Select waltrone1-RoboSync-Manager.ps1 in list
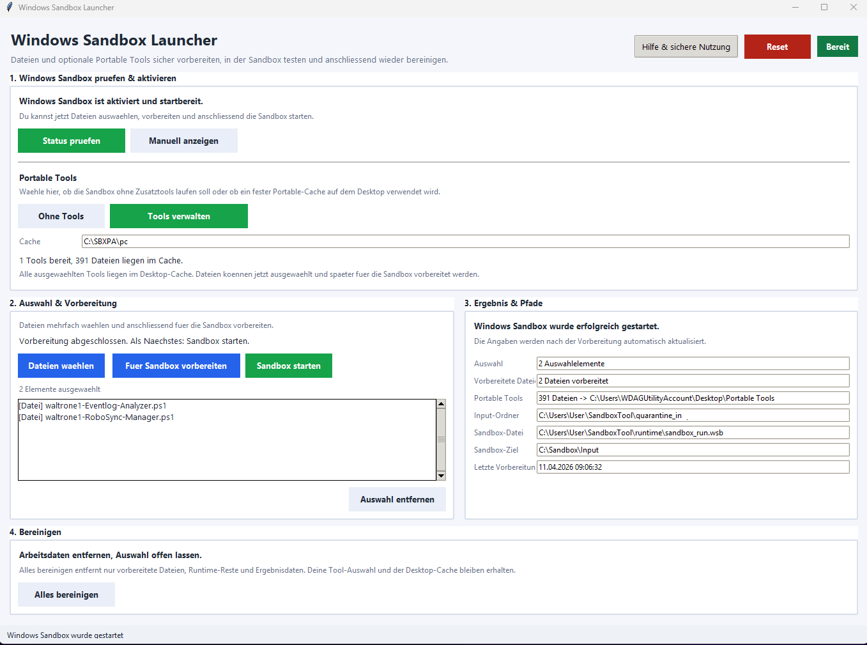 (x=96, y=417)
